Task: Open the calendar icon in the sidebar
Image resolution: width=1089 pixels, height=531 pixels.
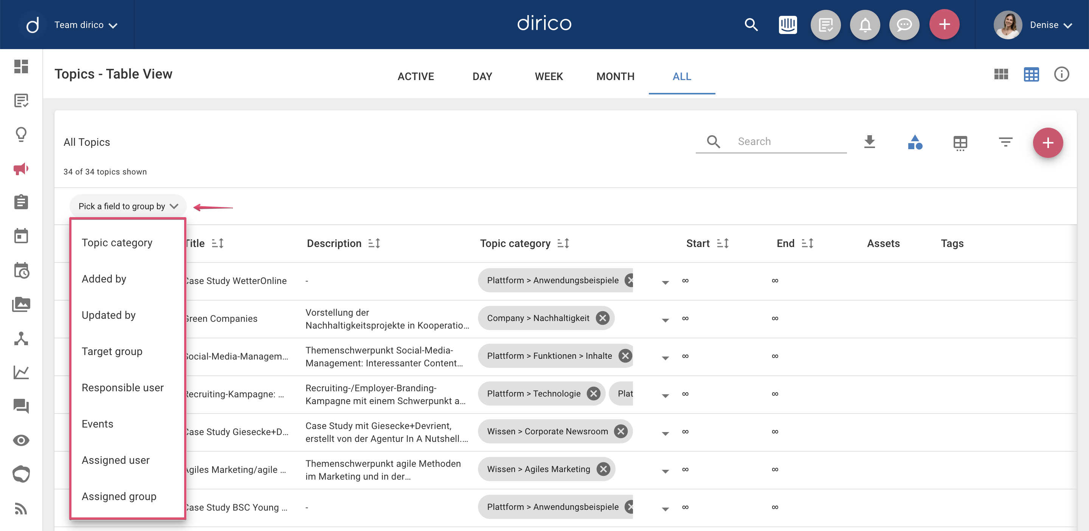Action: pos(21,236)
